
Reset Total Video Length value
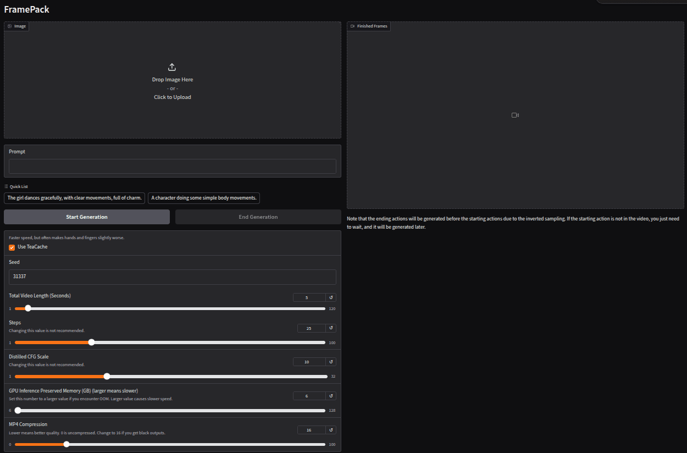tap(331, 297)
